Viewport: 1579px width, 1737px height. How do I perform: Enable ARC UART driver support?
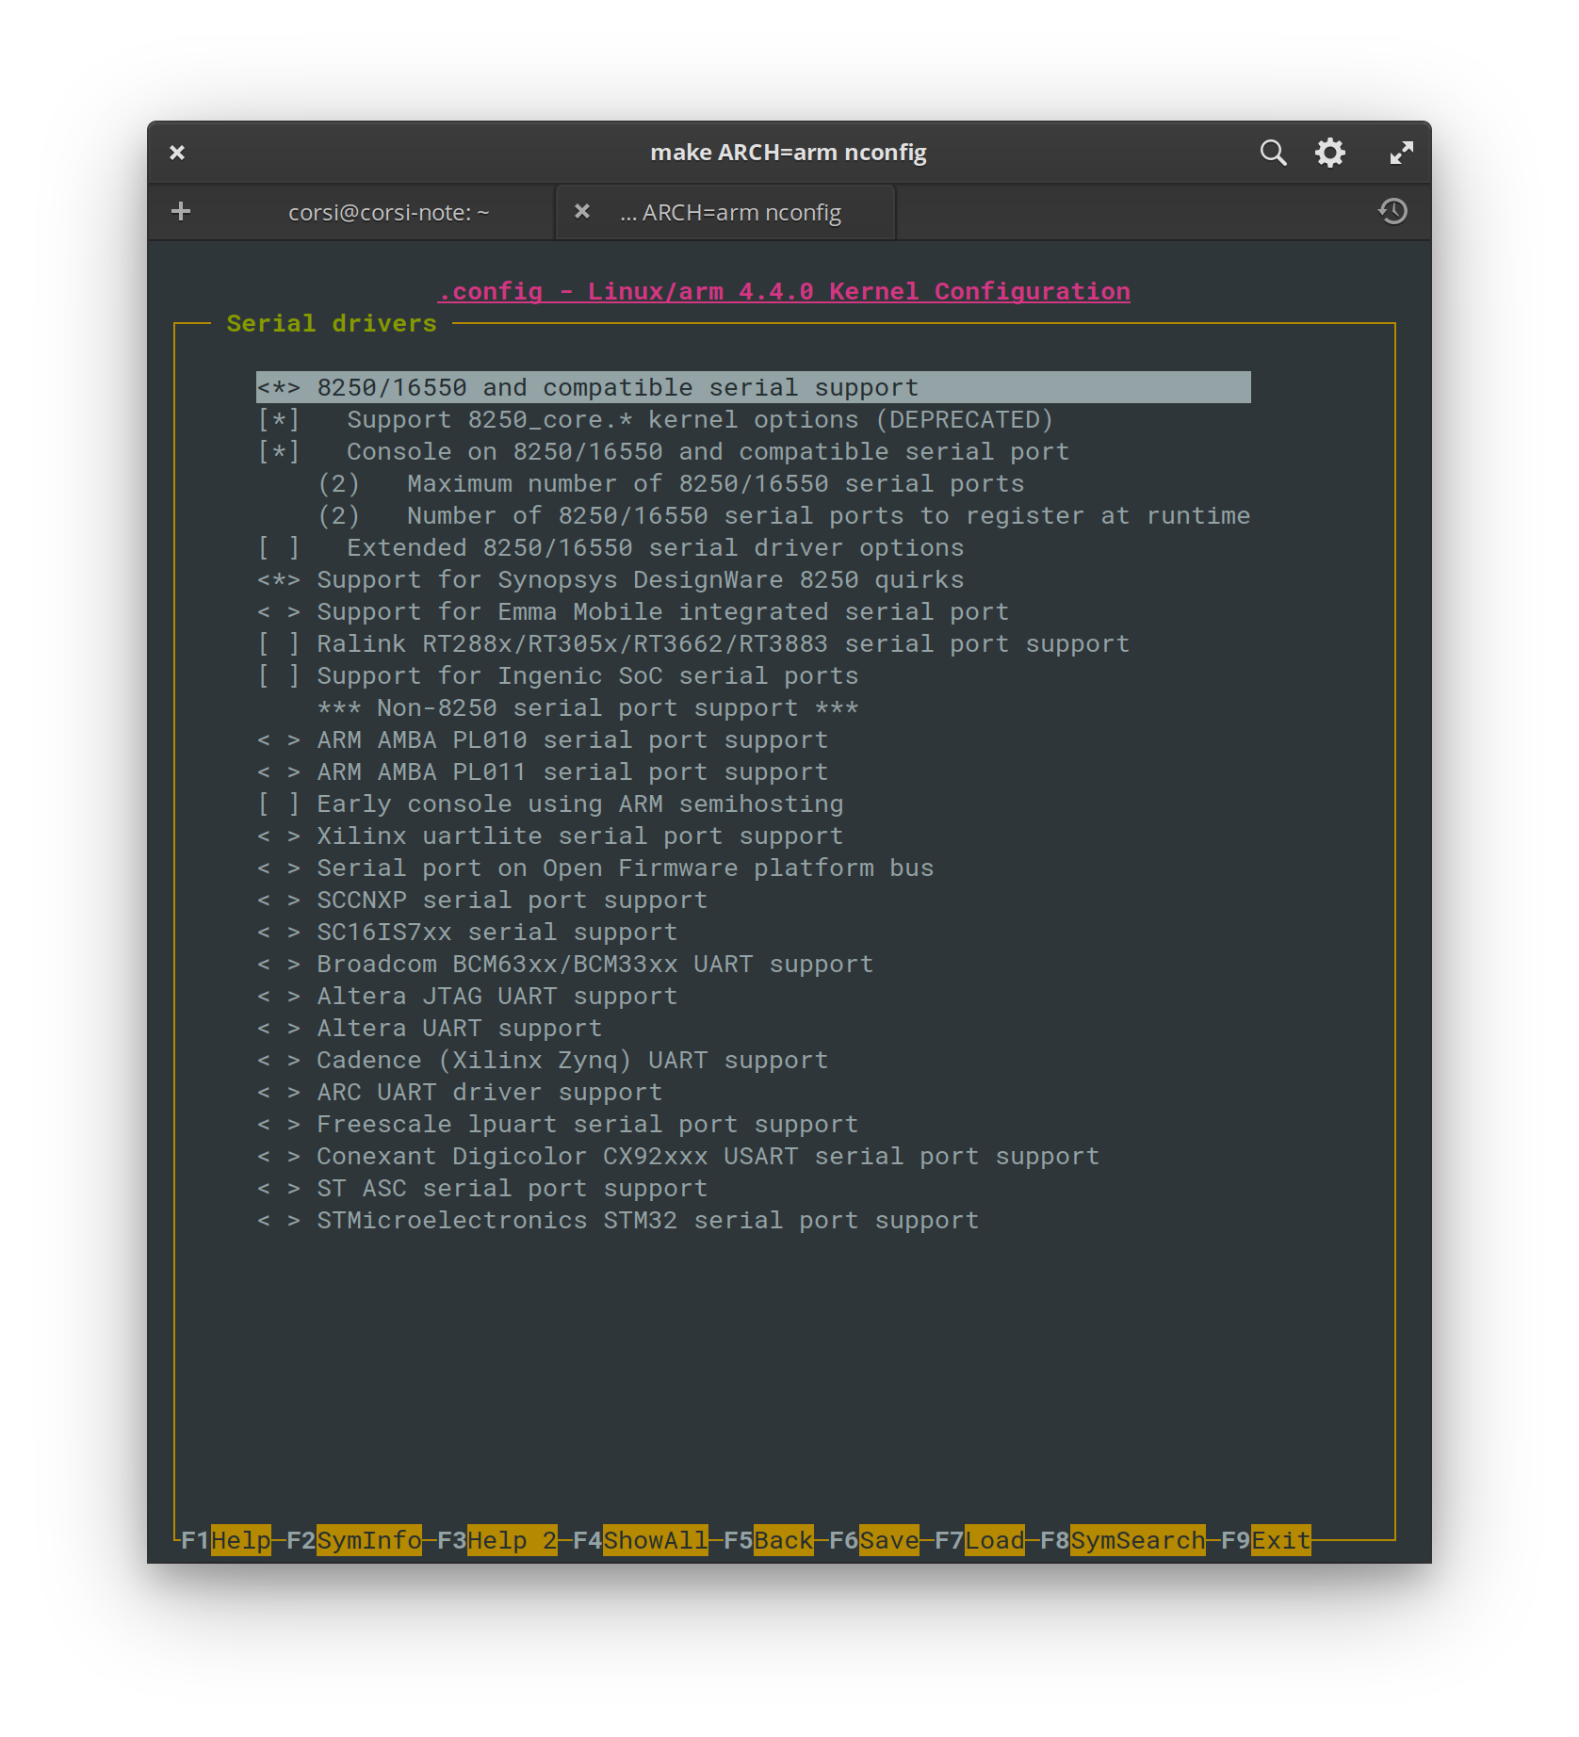[x=279, y=1093]
